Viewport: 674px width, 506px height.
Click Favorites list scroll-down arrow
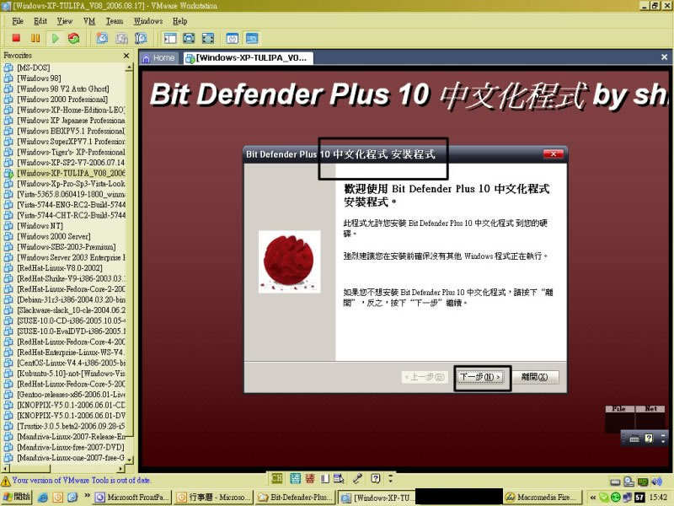point(129,460)
